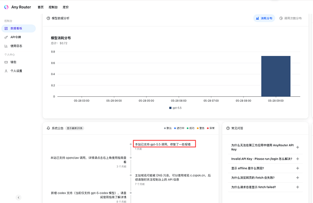Click the 7 个月前 timestamp
This screenshot has height=203, width=313.
(140, 184)
